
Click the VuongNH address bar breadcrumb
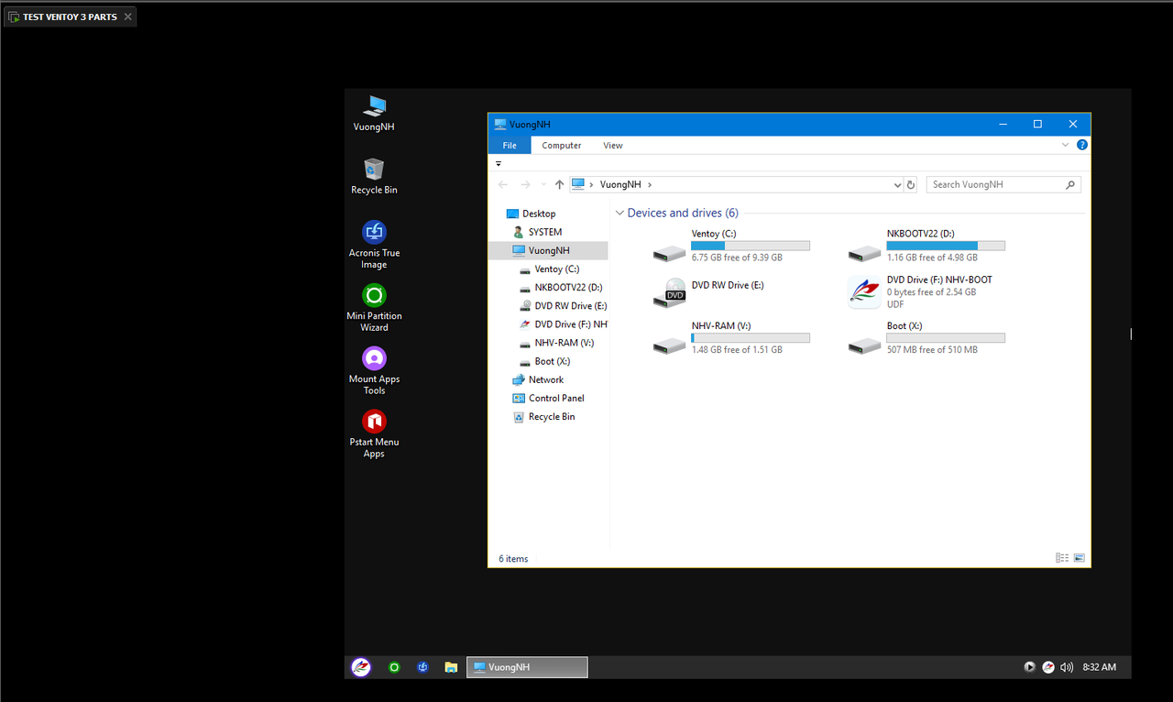[x=620, y=184]
